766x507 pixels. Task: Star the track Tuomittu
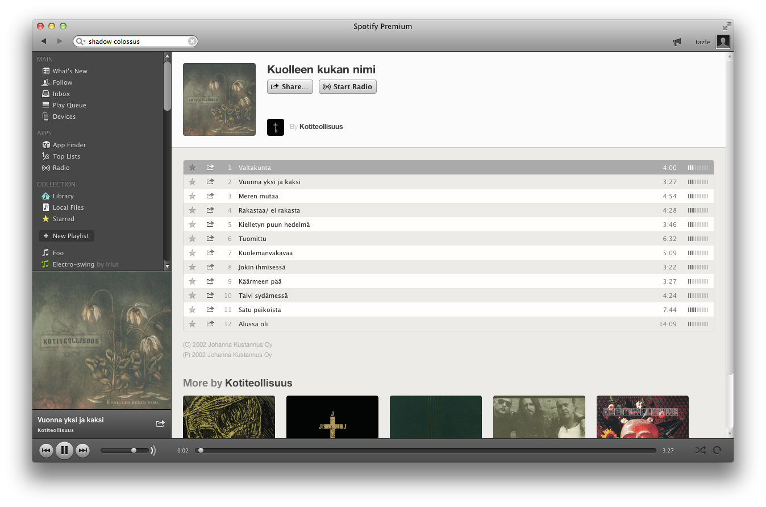click(192, 239)
